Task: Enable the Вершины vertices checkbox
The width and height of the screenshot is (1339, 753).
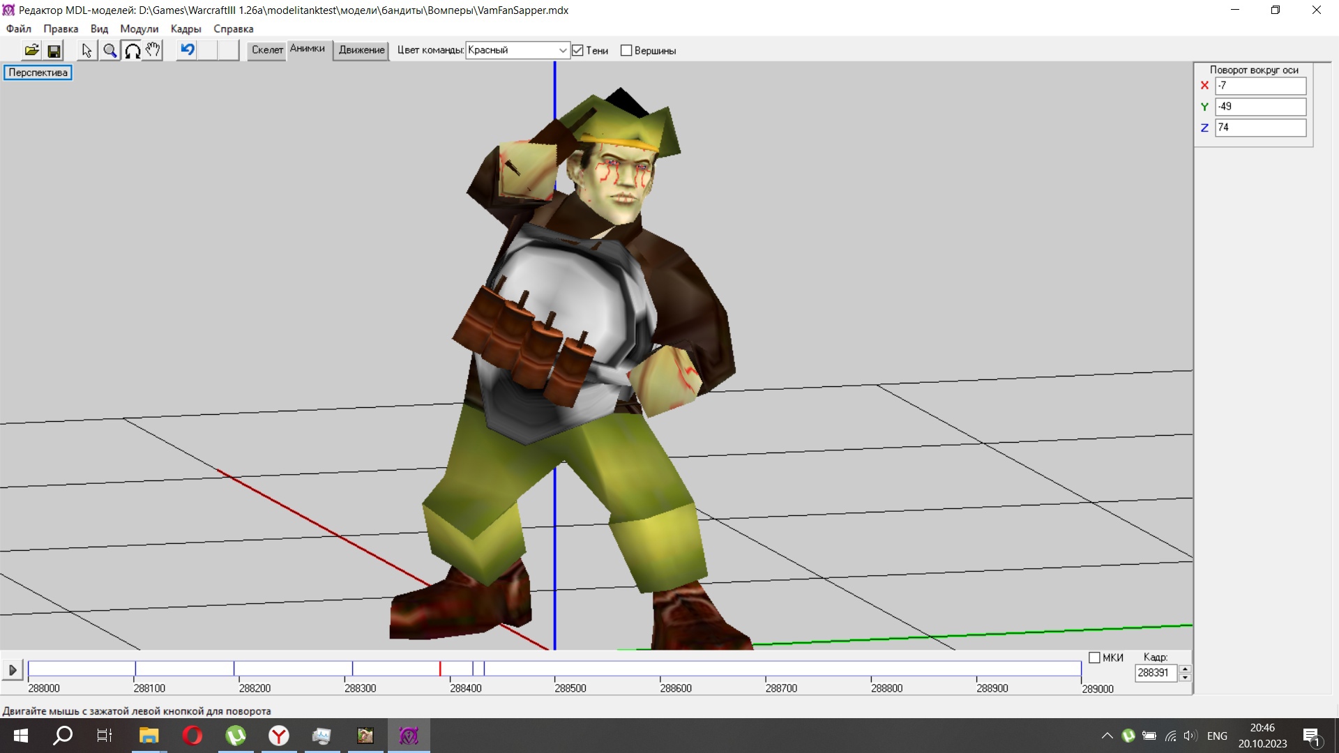Action: point(626,50)
